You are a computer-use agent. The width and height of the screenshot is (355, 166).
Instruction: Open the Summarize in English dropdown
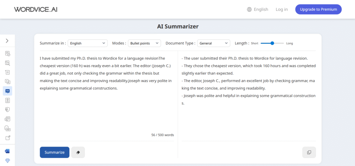[x=88, y=43]
